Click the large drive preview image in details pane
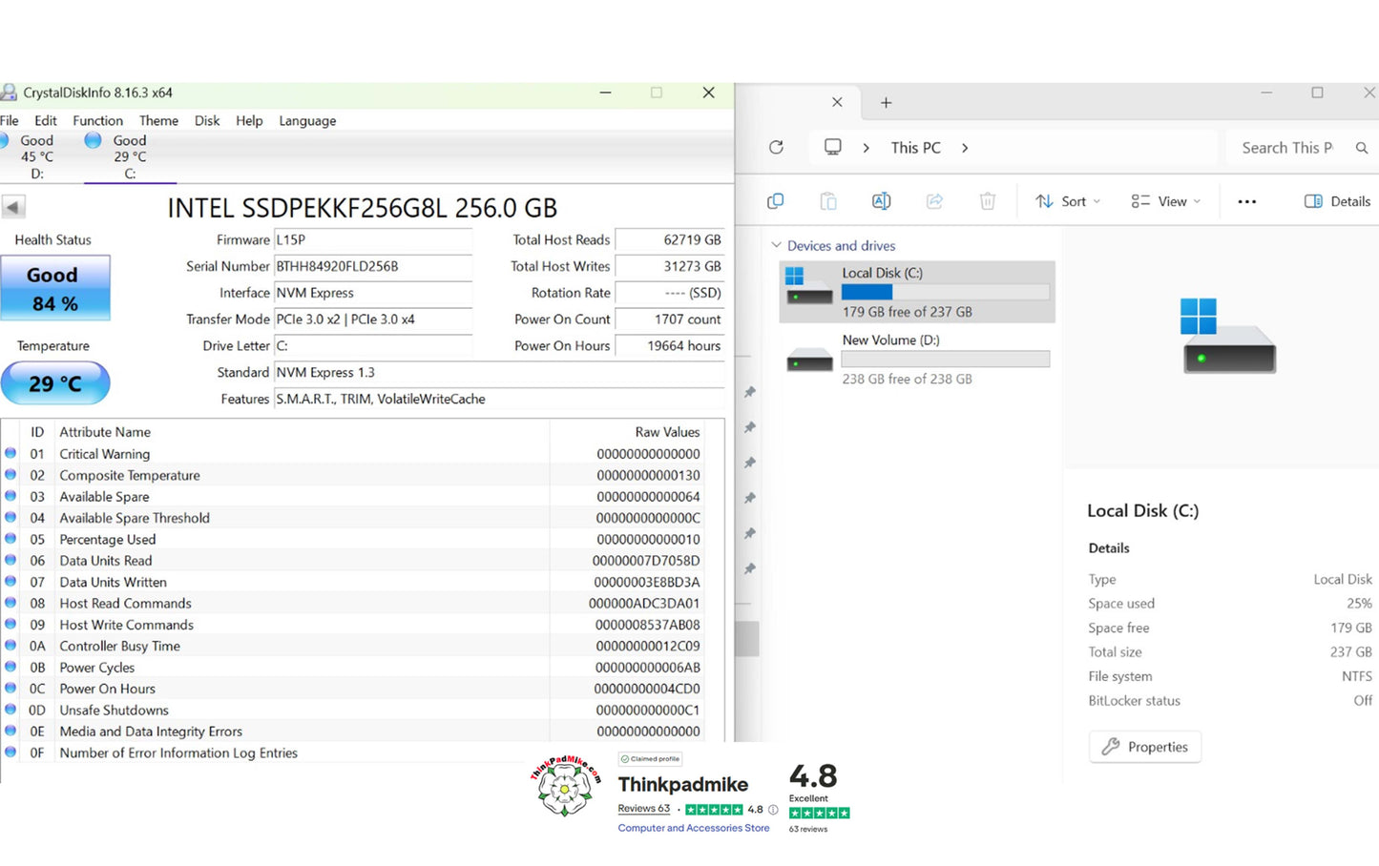Screen dimensions: 1379x866 pos(1228,335)
